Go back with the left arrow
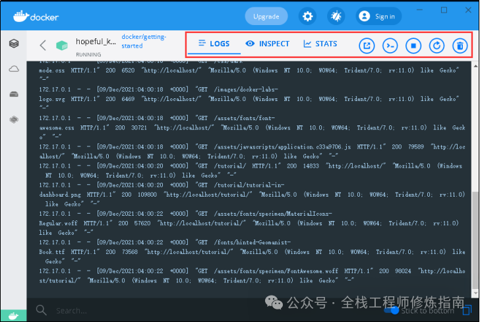Viewport: 480px width, 322px height. (x=43, y=46)
